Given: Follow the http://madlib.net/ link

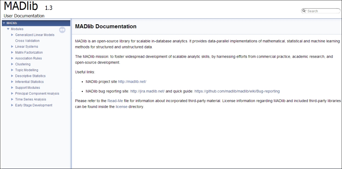Looking at the screenshot, I should (132, 82).
